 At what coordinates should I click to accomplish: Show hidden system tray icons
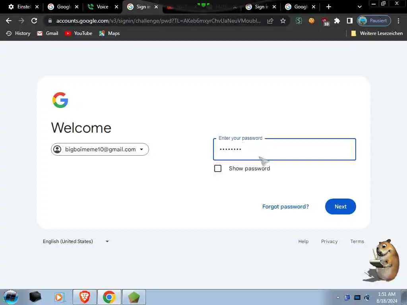338,298
